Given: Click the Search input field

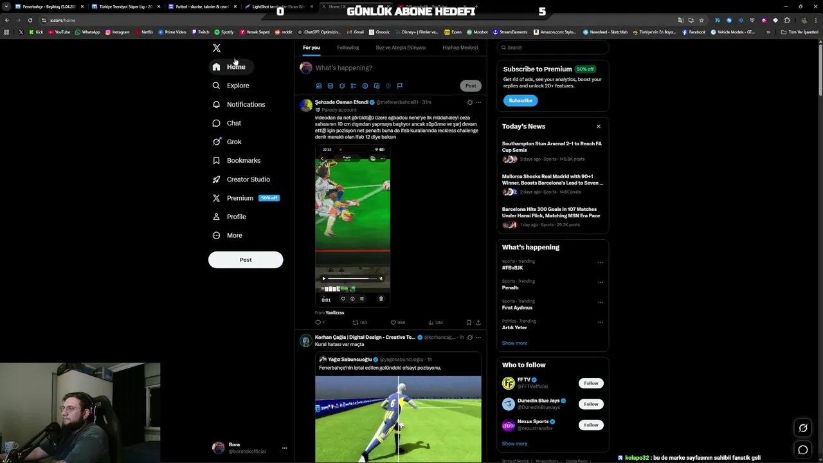Looking at the screenshot, I should click(x=553, y=48).
